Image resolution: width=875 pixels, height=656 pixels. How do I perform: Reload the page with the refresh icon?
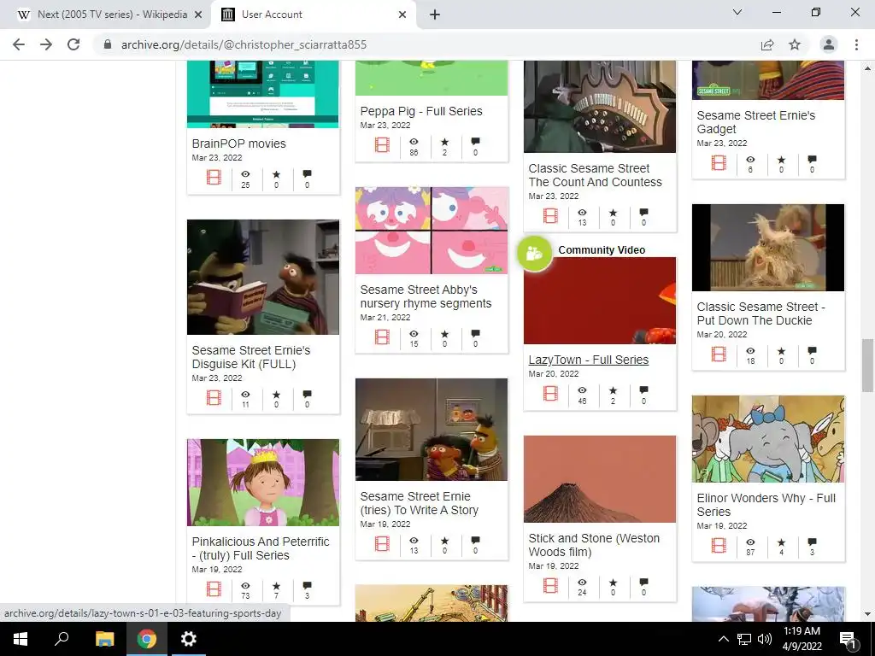point(73,44)
